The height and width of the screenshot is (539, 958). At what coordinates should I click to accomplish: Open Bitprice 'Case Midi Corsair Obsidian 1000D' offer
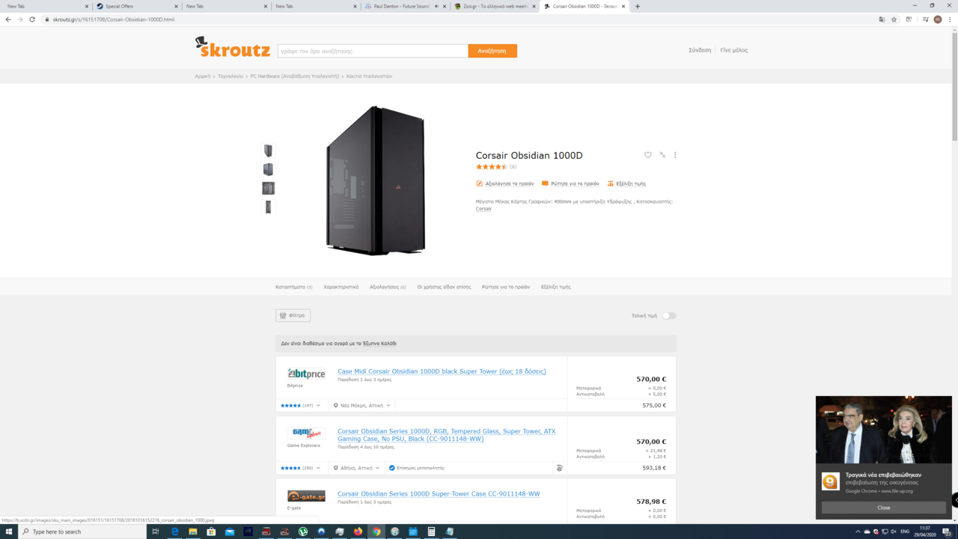click(442, 371)
